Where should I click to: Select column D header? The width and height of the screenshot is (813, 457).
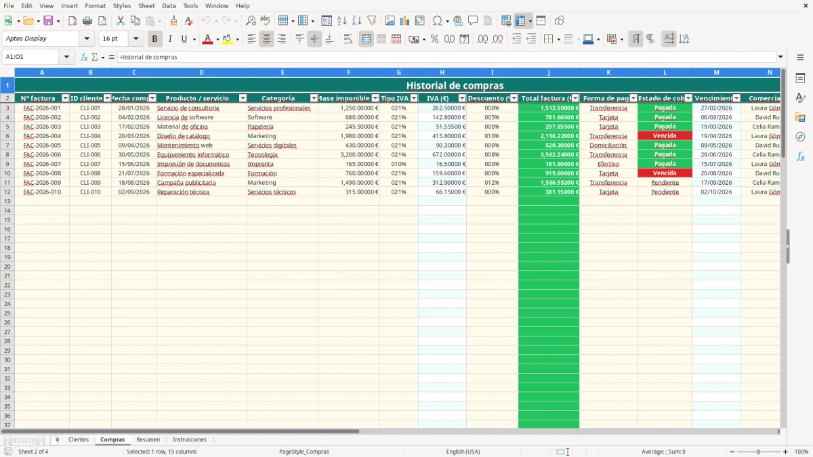(x=201, y=72)
